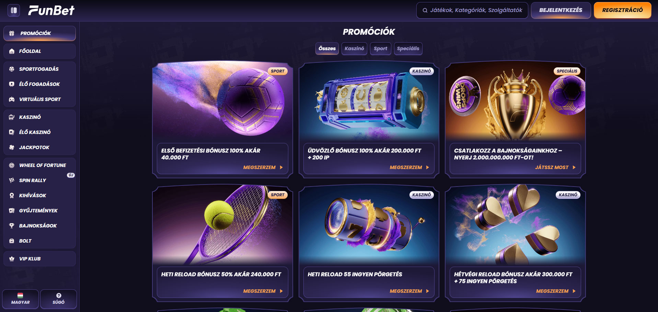The width and height of the screenshot is (658, 312).
Task: Open the Wheel of Fortune icon
Action: click(12, 165)
